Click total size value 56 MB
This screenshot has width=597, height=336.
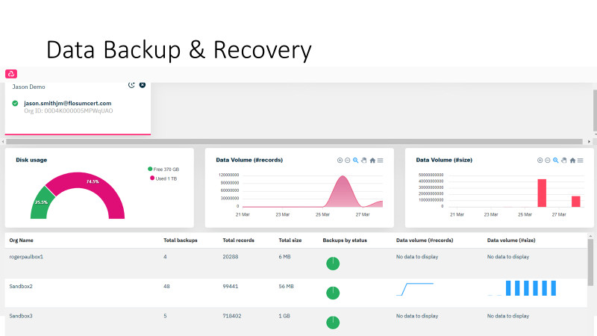click(x=286, y=287)
